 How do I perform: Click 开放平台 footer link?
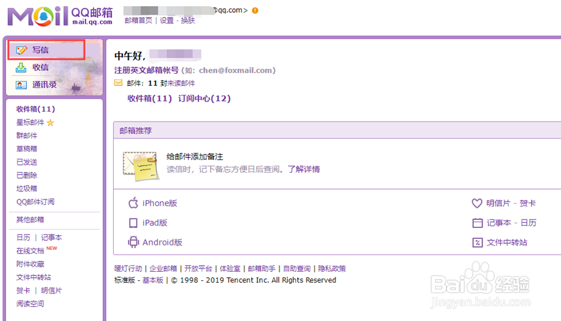[198, 269]
